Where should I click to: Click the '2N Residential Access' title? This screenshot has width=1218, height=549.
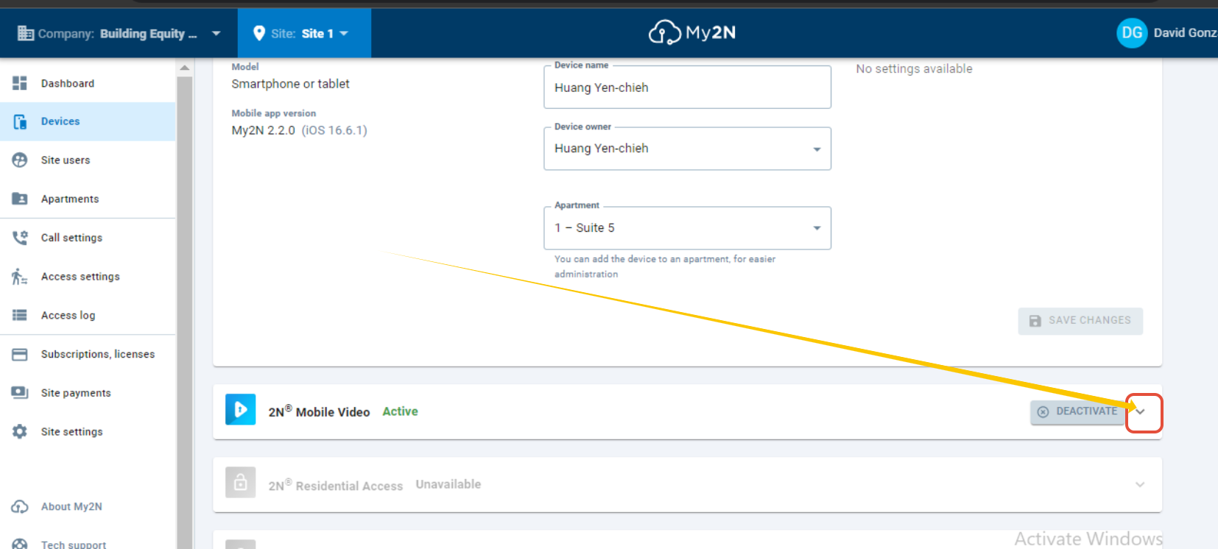[335, 485]
